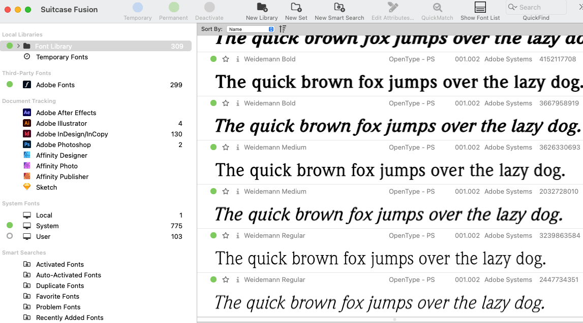Show info for Weidemann Regular 3239863584
Image resolution: width=583 pixels, height=323 pixels.
click(237, 235)
